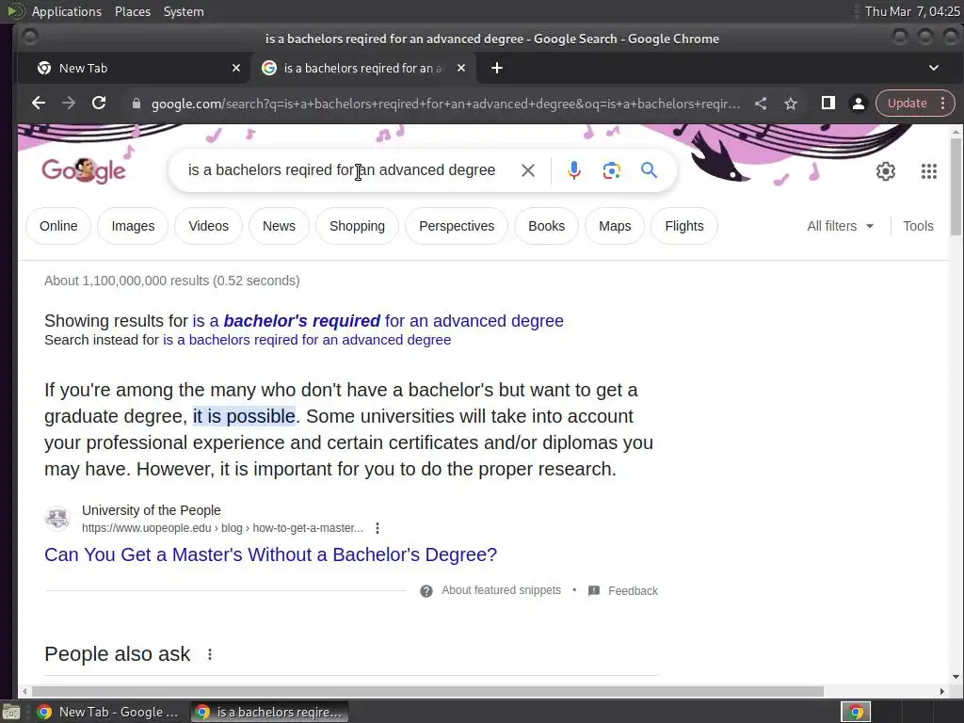Screen dimensions: 964x723
Task: Switch to Maps results
Action: [615, 226]
